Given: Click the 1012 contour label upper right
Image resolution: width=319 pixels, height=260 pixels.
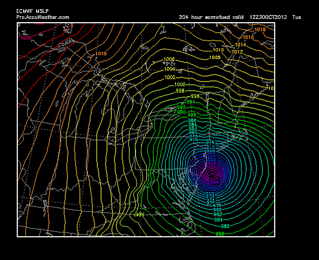Looking at the screenshot, I should [237, 52].
